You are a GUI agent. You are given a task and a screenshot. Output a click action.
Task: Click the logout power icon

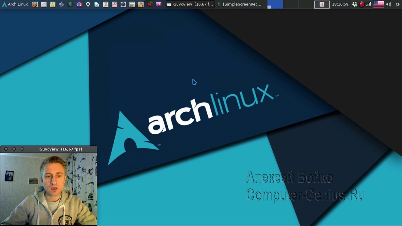click(x=398, y=4)
